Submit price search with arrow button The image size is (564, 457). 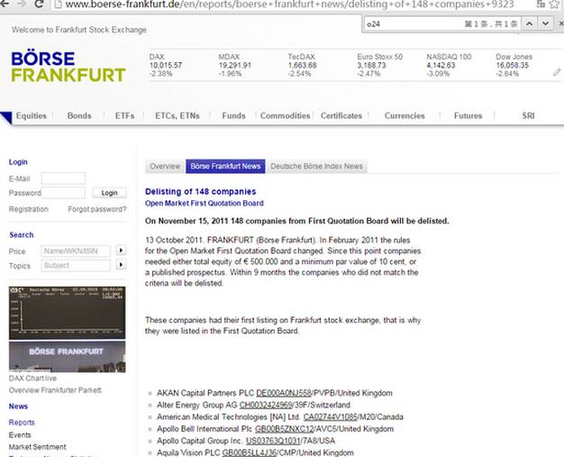[121, 250]
